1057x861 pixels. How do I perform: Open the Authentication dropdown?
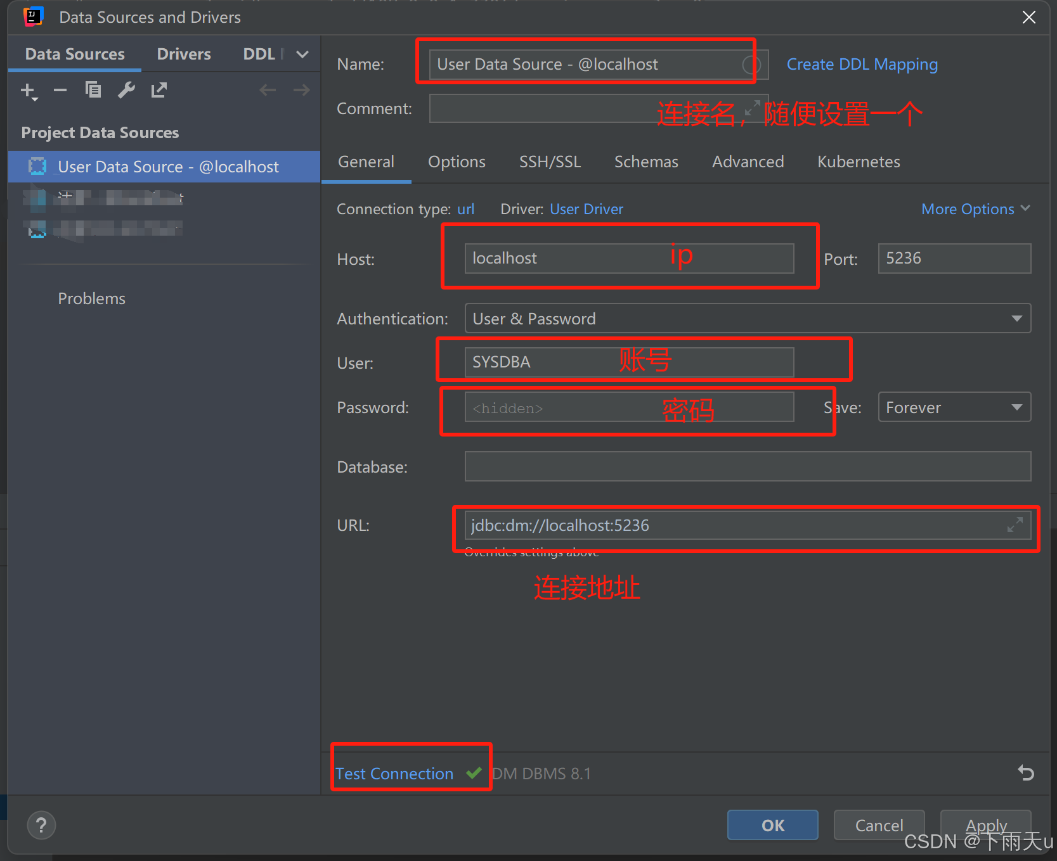748,318
